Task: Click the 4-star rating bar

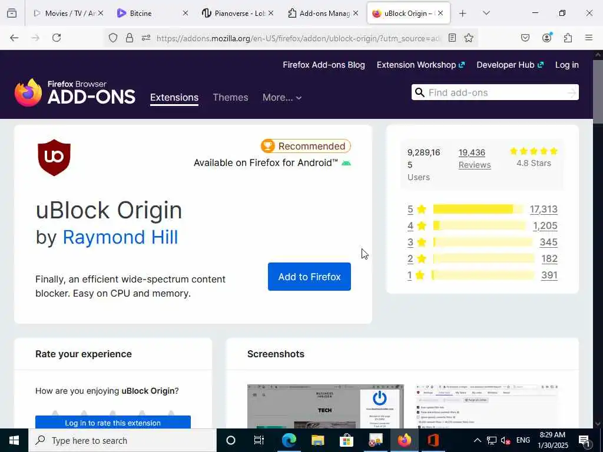Action: [479, 225]
